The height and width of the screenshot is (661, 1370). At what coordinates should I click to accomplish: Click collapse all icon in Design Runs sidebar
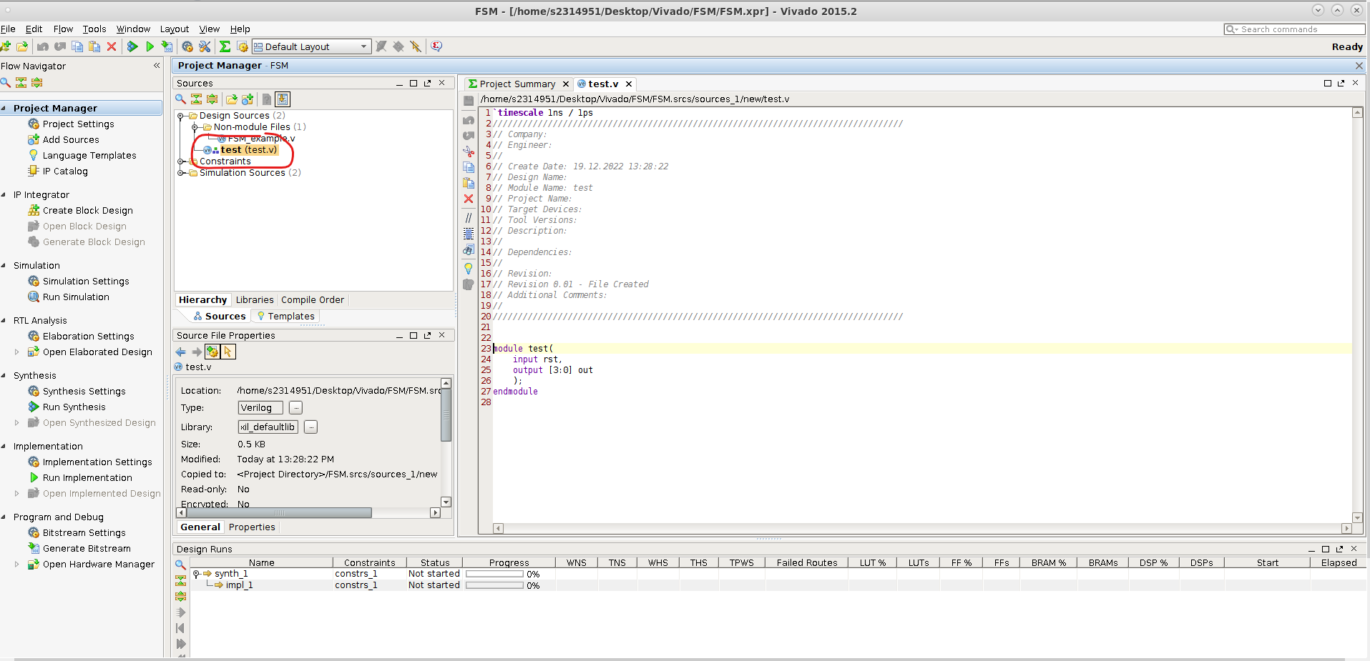coord(180,580)
